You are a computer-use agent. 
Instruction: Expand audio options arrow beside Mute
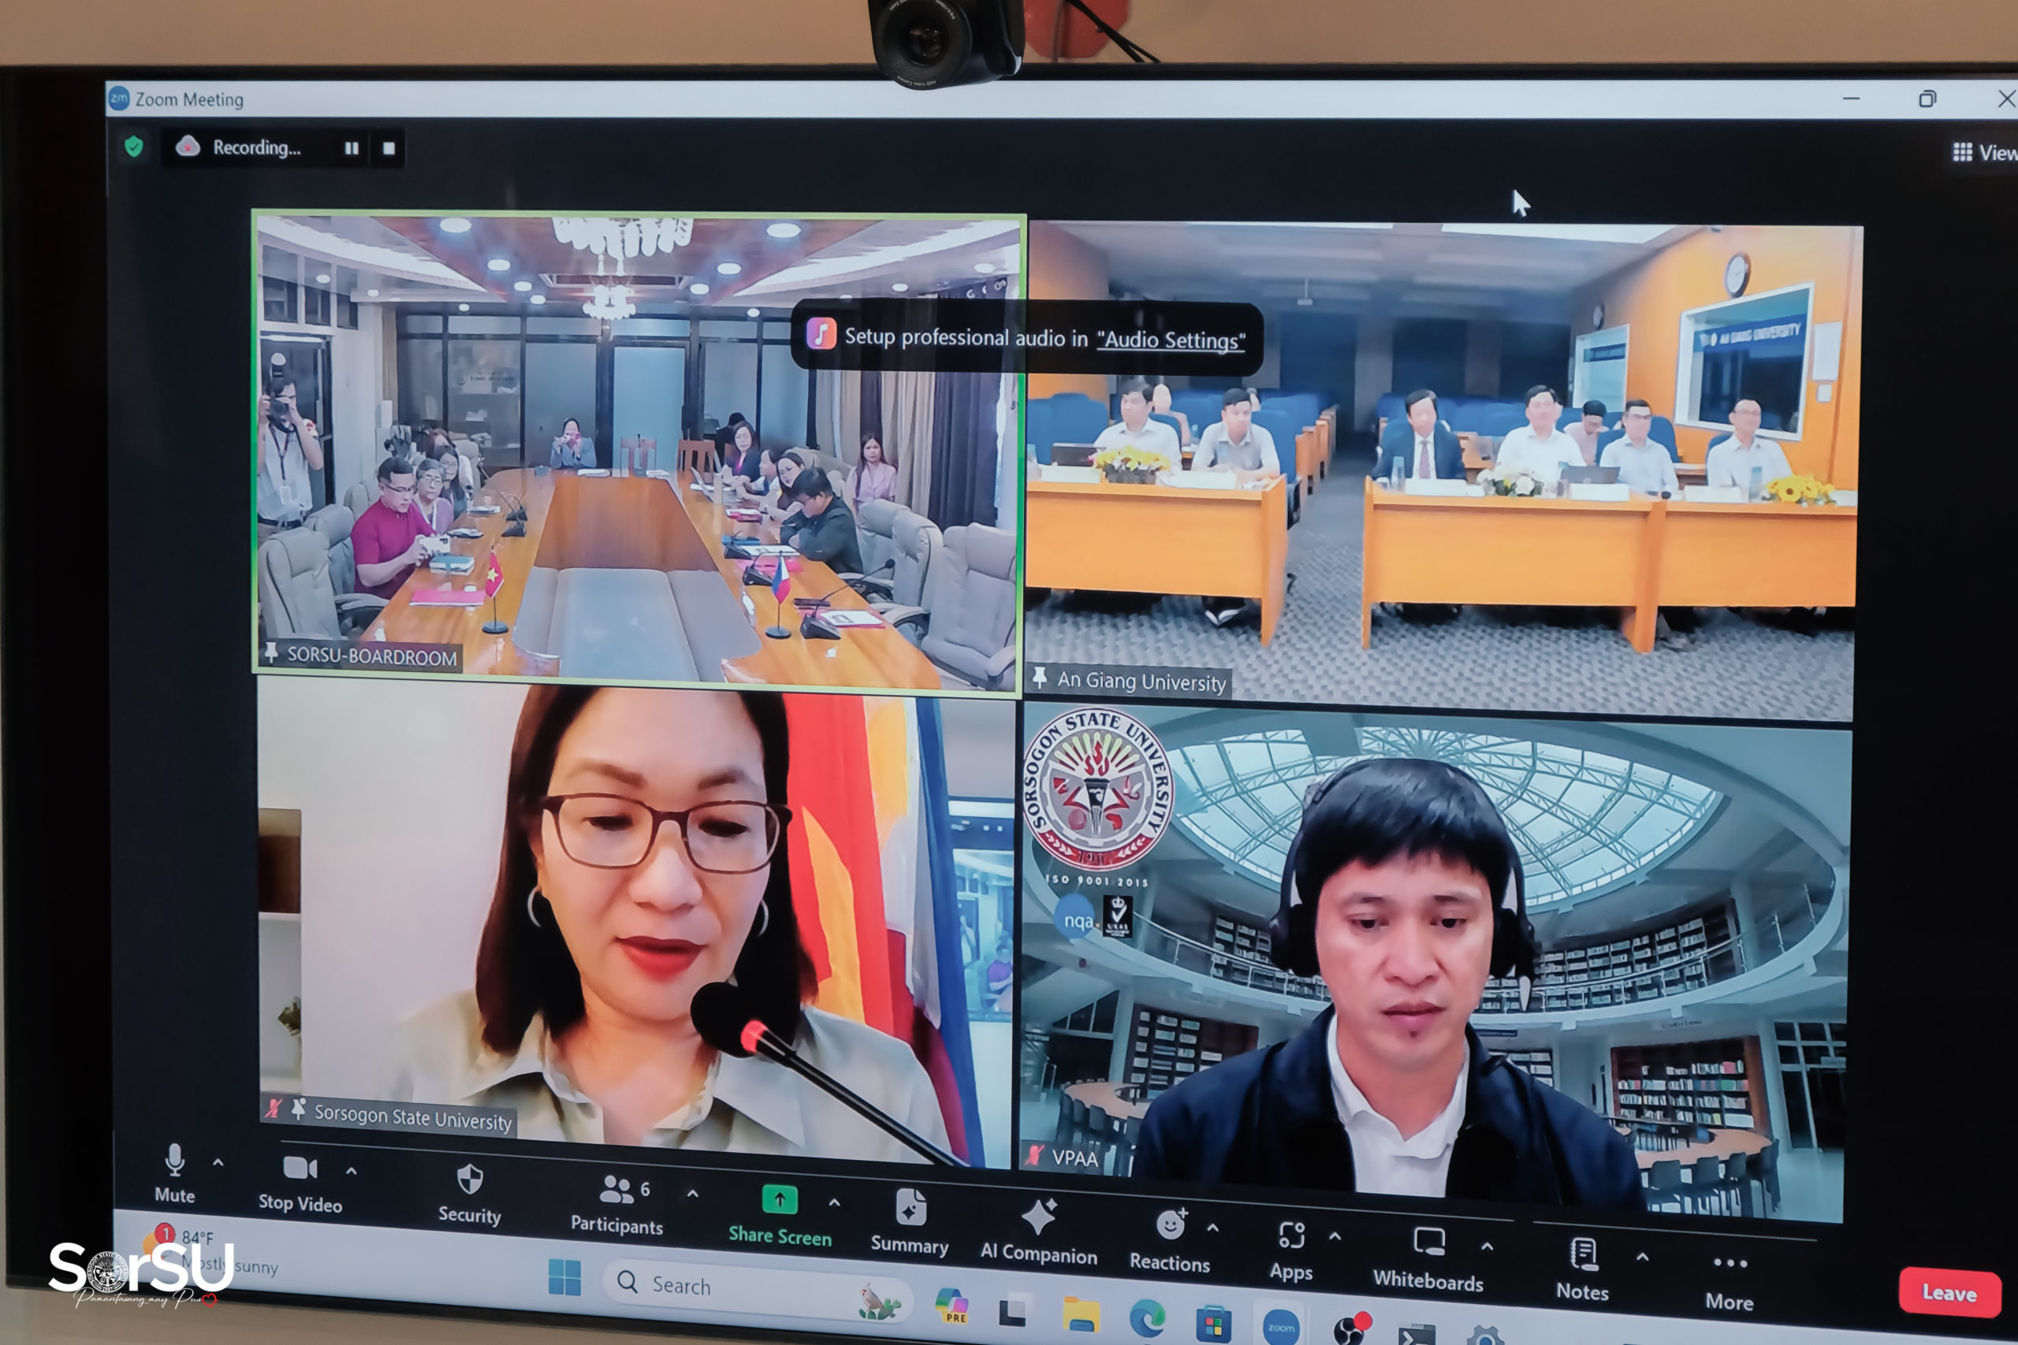(218, 1163)
